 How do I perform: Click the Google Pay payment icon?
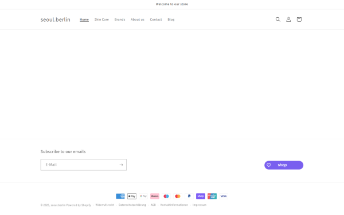pos(143,196)
